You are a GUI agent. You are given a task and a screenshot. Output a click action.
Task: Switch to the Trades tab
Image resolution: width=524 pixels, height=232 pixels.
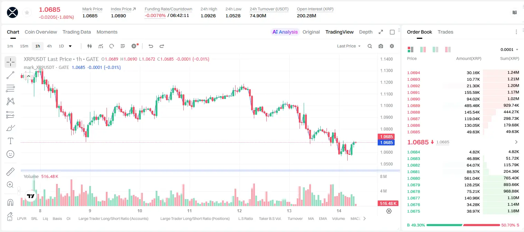pyautogui.click(x=445, y=32)
